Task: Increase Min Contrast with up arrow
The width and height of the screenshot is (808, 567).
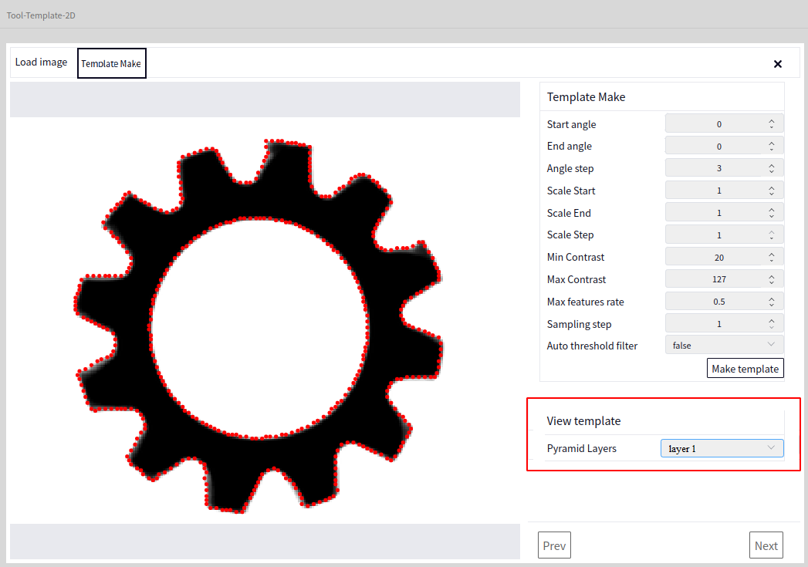Action: [772, 254]
